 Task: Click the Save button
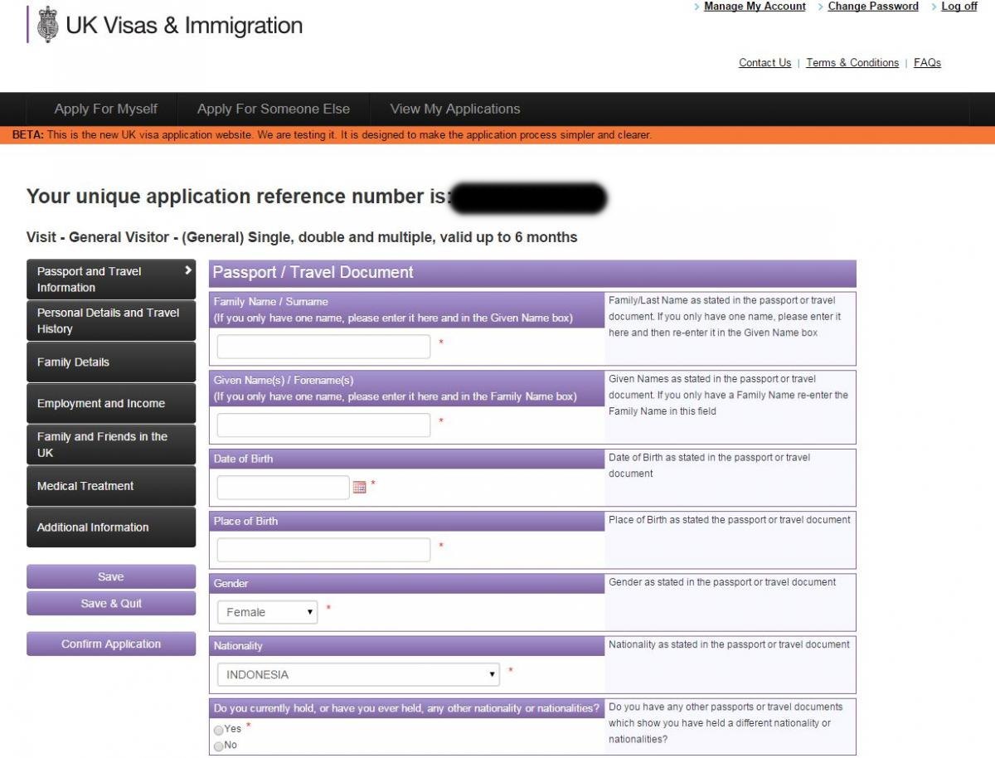point(111,576)
